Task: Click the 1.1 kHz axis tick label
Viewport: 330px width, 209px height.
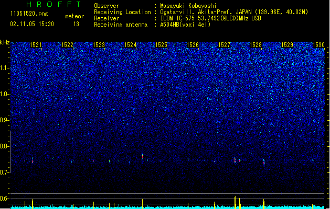Action: (x=5, y=68)
